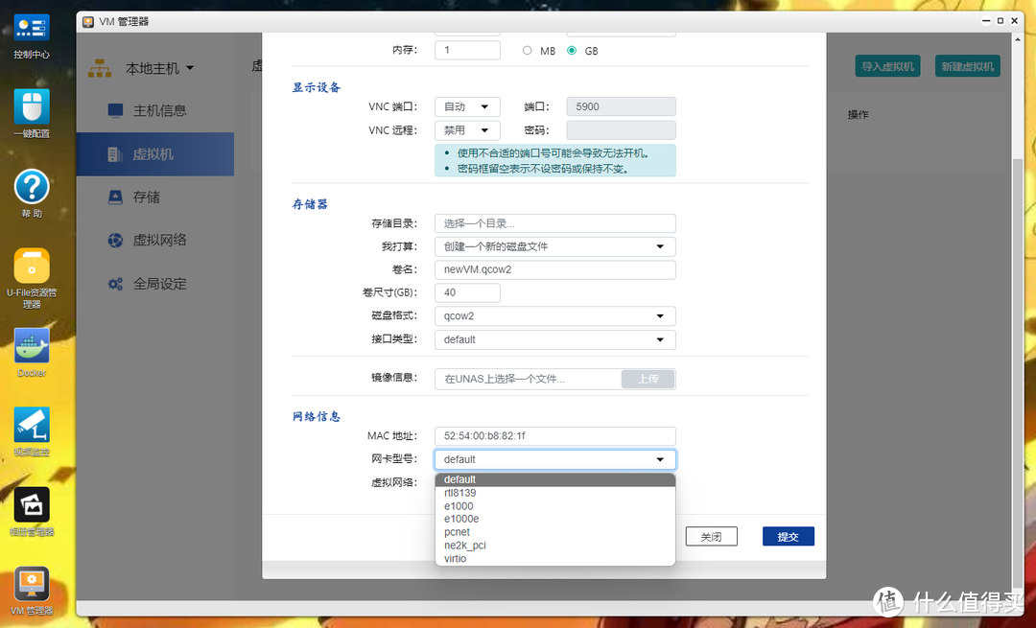Select rtl8139 in the NIC model menu
The image size is (1036, 628).
pos(460,492)
